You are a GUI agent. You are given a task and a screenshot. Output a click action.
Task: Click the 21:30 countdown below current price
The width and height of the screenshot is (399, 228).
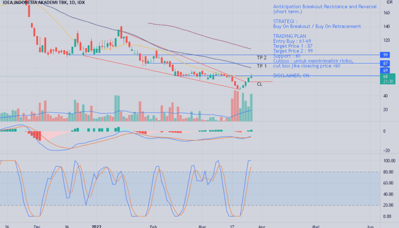[x=385, y=82]
